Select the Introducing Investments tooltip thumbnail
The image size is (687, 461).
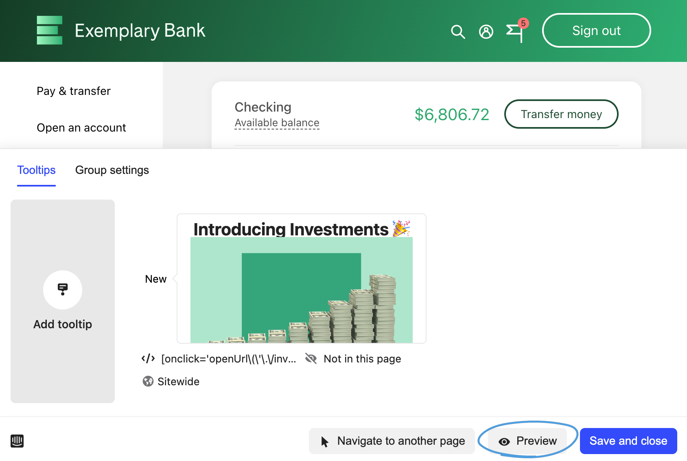[301, 279]
